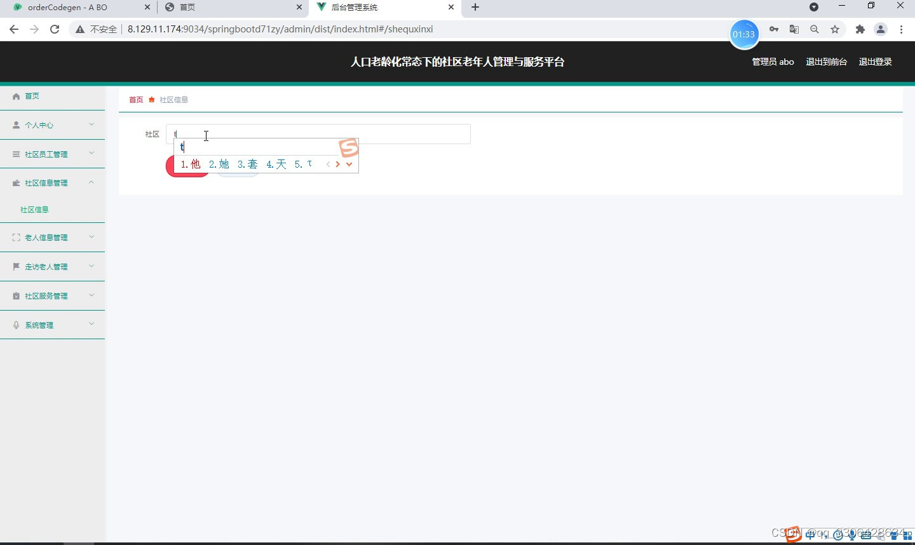Click the microphone icon beside 系统管理
The image size is (915, 545).
(x=16, y=325)
